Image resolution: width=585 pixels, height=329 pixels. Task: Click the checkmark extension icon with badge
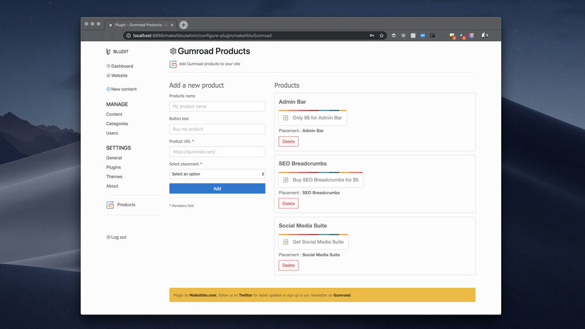462,36
